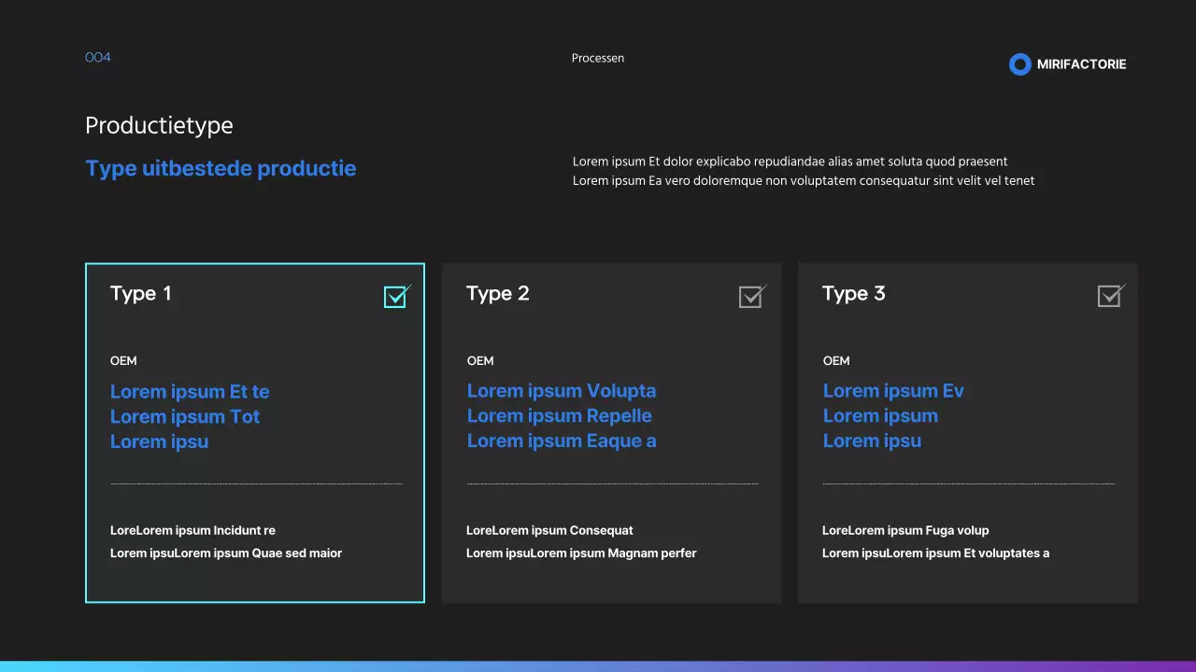Click the blue ring Mirifactorie logo icon

pos(1019,64)
